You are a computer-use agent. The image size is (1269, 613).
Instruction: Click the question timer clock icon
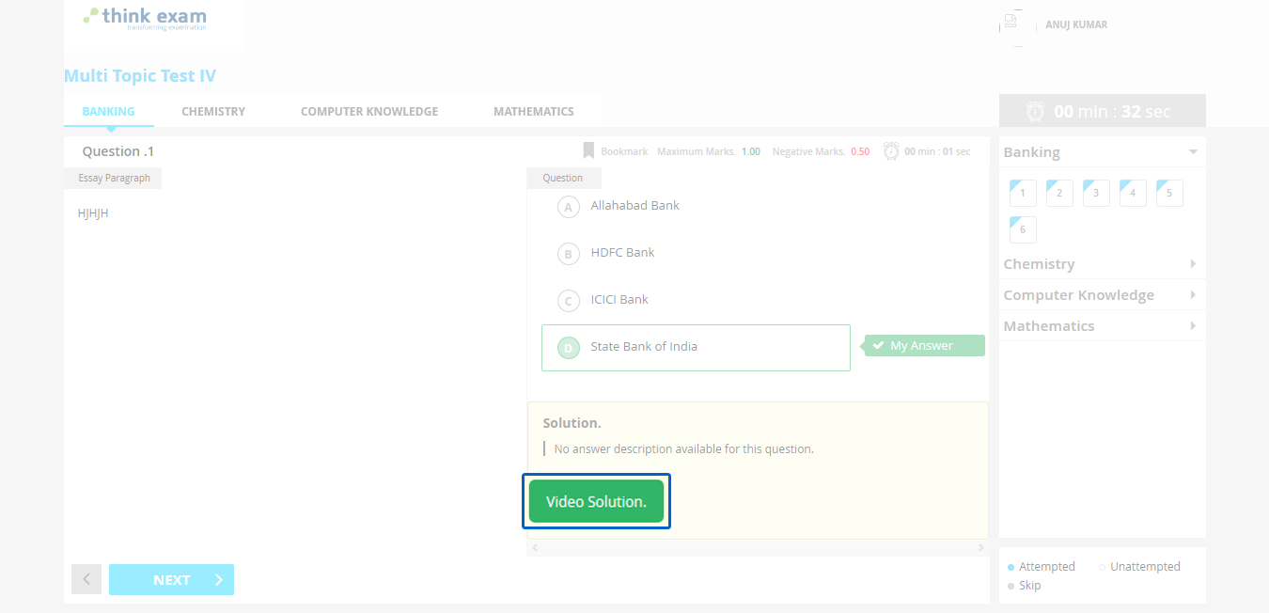(x=891, y=150)
